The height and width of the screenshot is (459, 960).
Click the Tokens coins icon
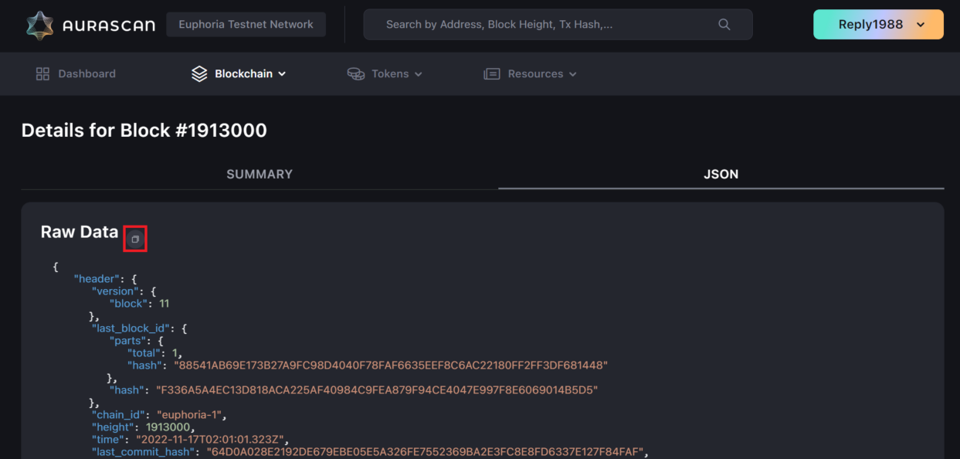[x=355, y=74]
